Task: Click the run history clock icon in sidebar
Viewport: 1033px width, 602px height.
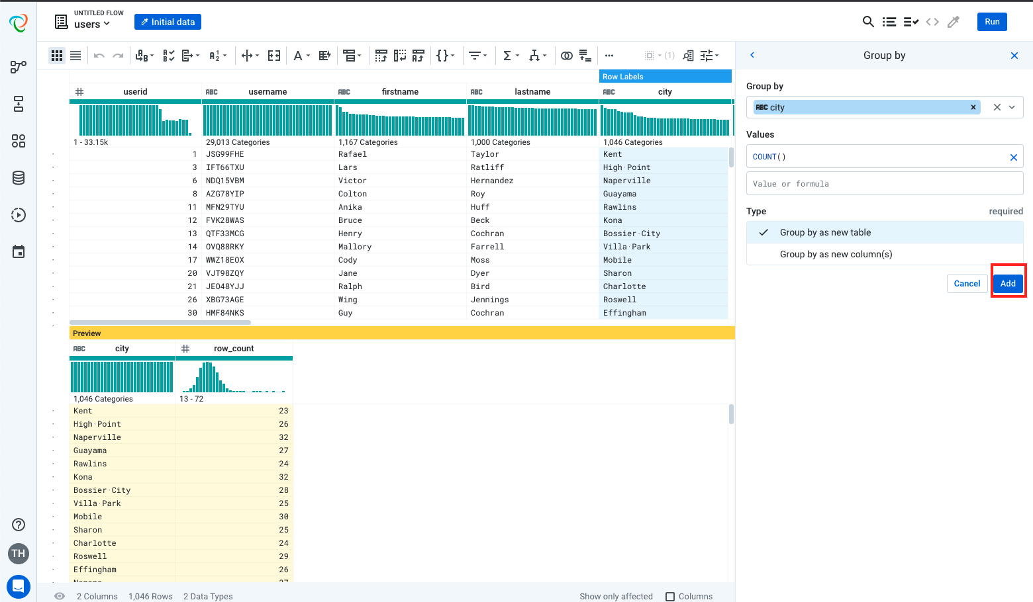Action: pyautogui.click(x=18, y=214)
